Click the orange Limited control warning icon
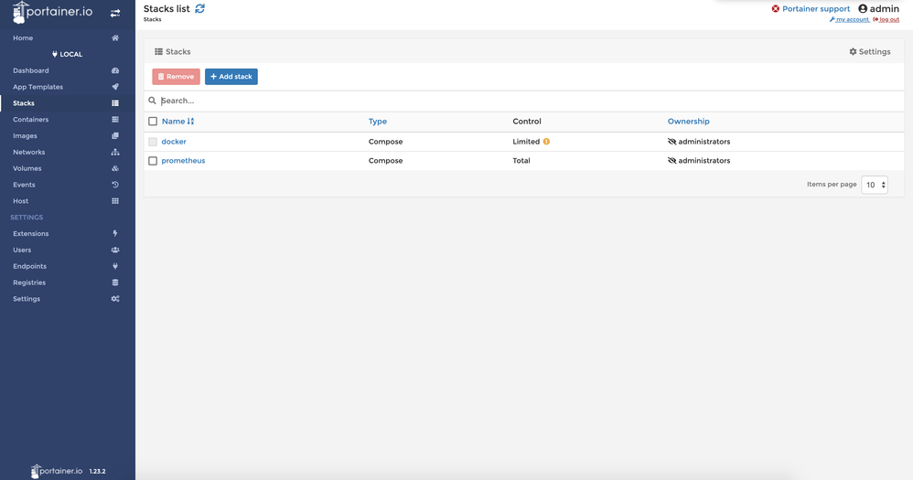The image size is (913, 480). coord(546,142)
